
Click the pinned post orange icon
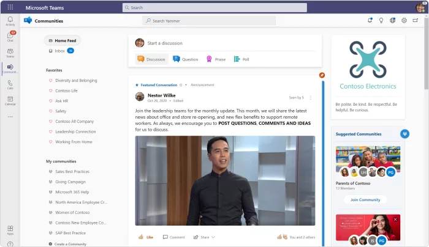click(322, 75)
